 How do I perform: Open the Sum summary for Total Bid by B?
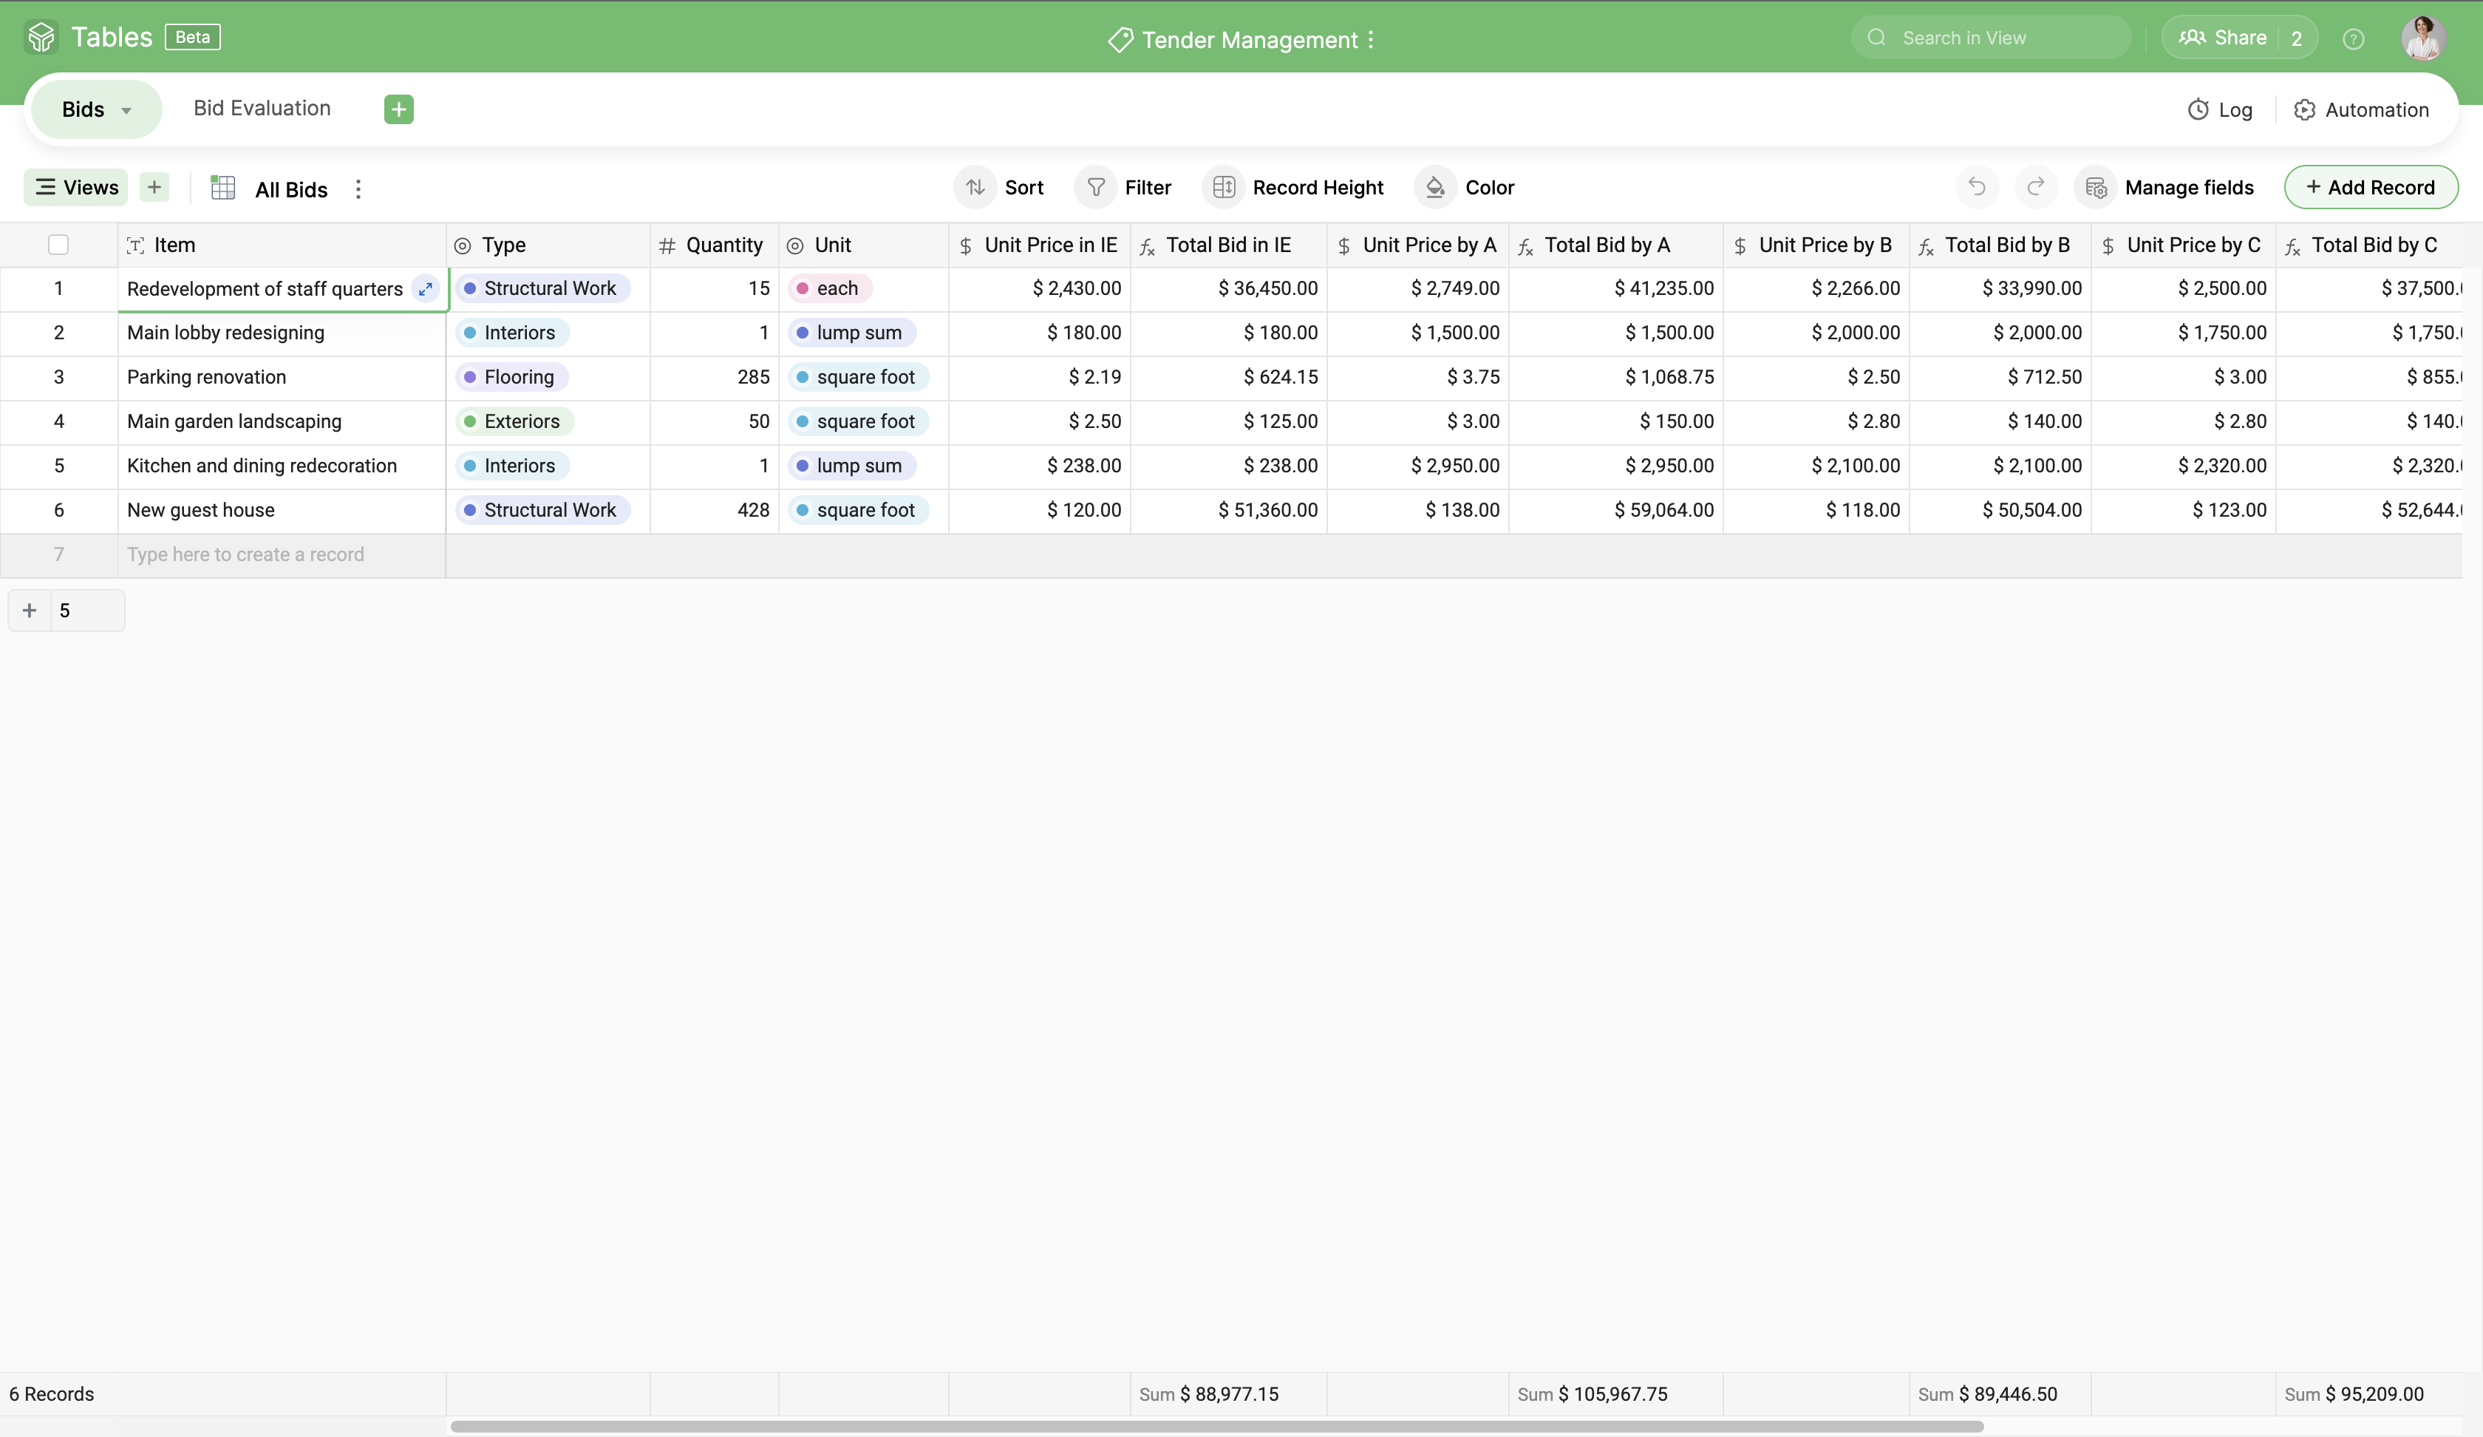pos(1999,1393)
